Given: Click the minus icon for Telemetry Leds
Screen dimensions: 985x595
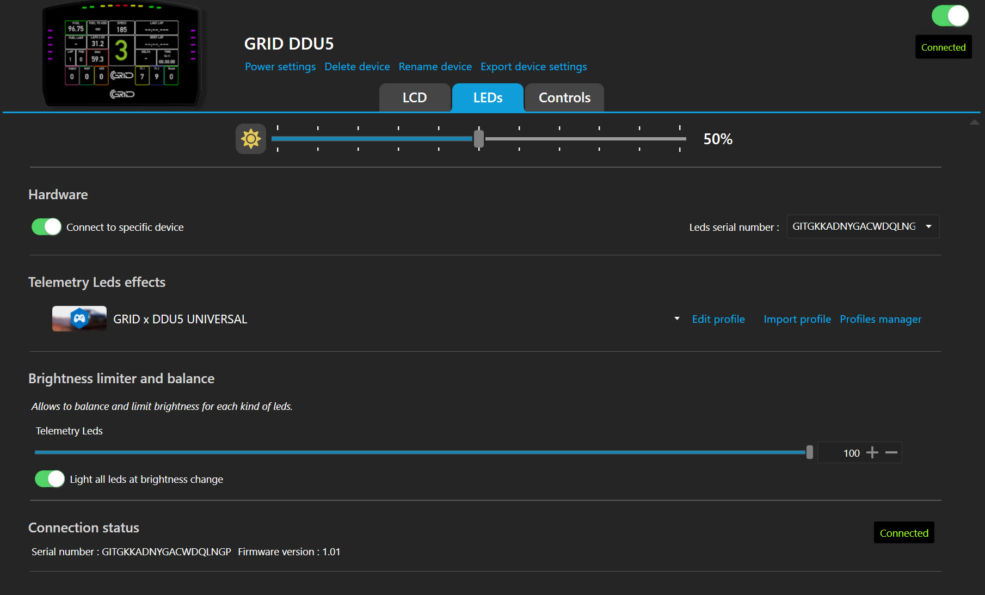Looking at the screenshot, I should (x=891, y=453).
